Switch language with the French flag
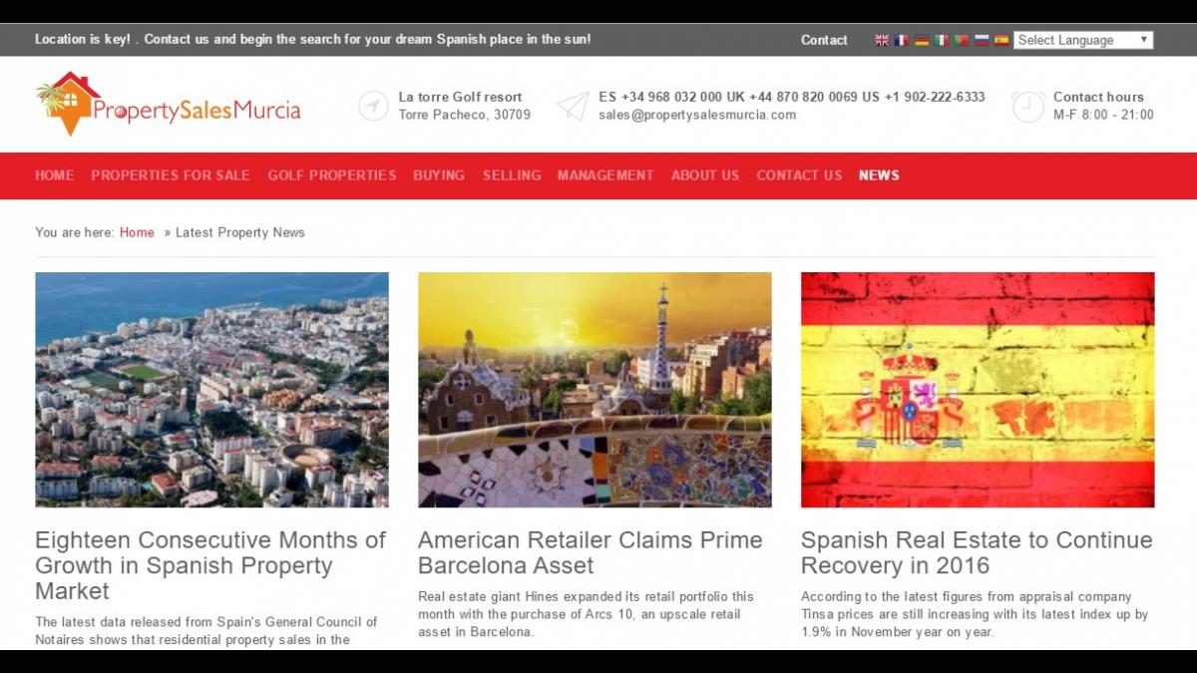The width and height of the screenshot is (1197, 673). click(x=902, y=40)
